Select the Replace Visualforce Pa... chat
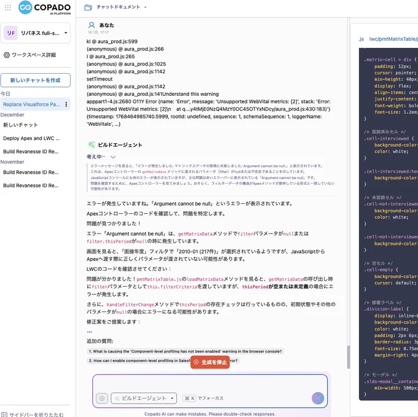The image size is (418, 417). tap(31, 104)
